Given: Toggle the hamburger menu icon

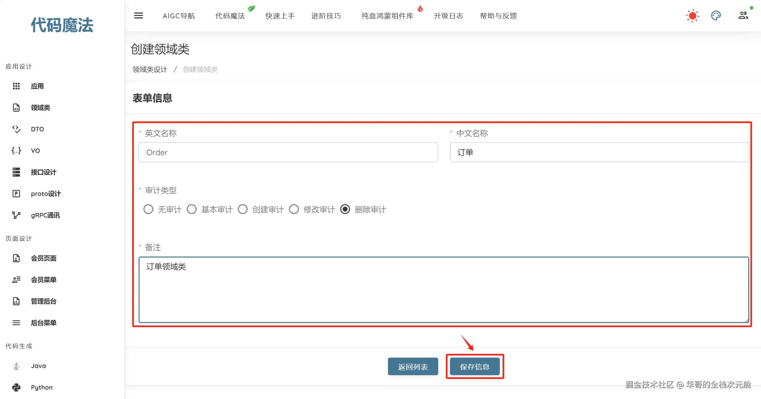Looking at the screenshot, I should click(x=139, y=16).
